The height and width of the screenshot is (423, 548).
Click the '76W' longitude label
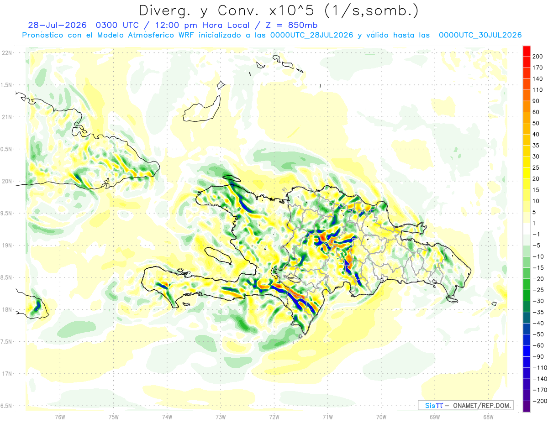tap(60, 417)
